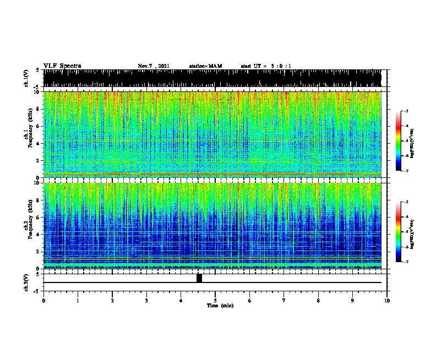Screen dimensions: 436x337
Task: Click the "ch.3(V)" axis label
Action: pos(26,282)
